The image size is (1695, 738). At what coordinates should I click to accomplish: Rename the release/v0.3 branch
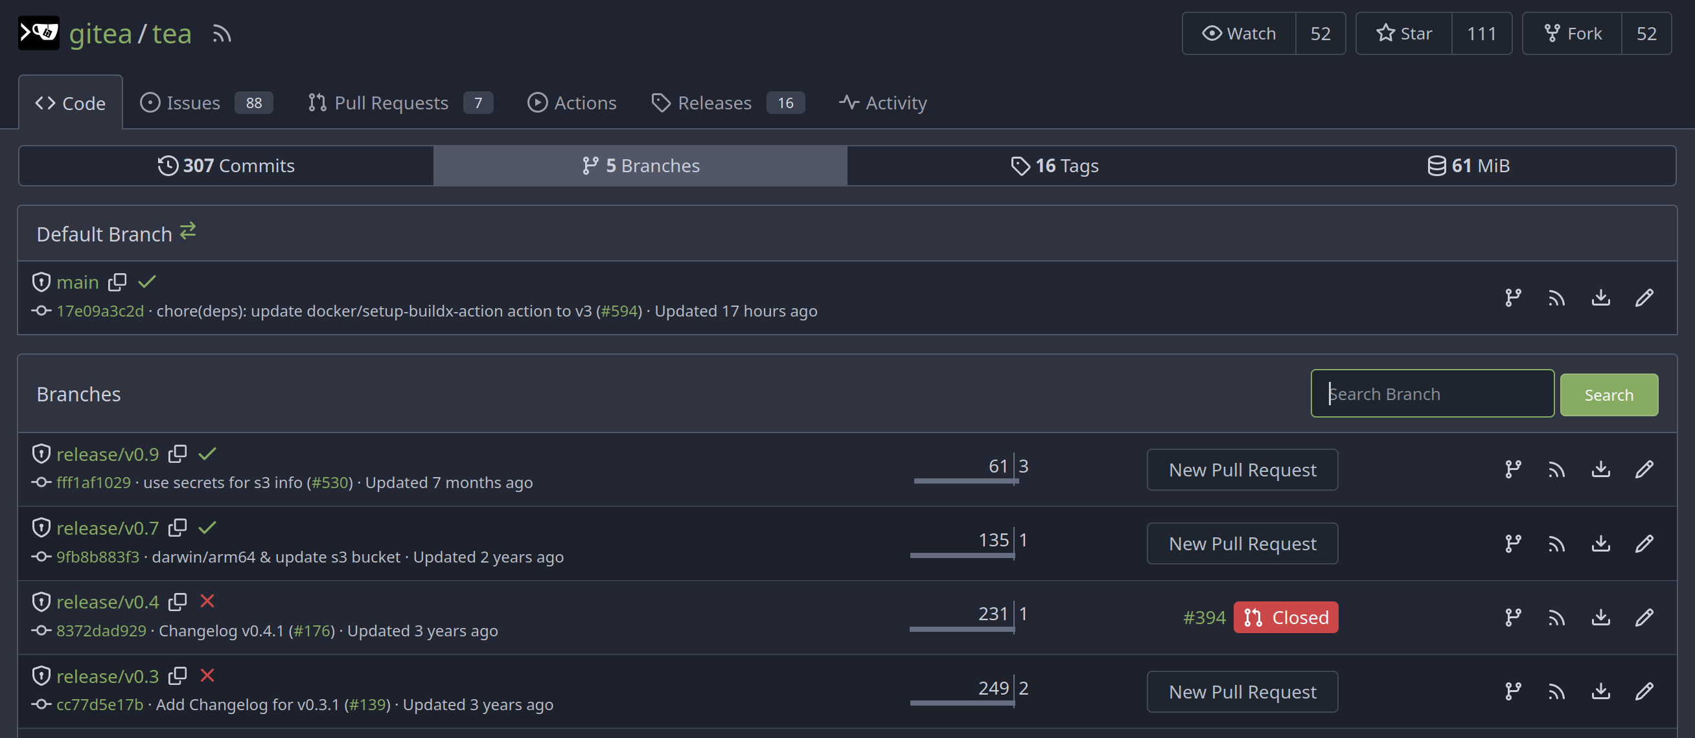1644,691
